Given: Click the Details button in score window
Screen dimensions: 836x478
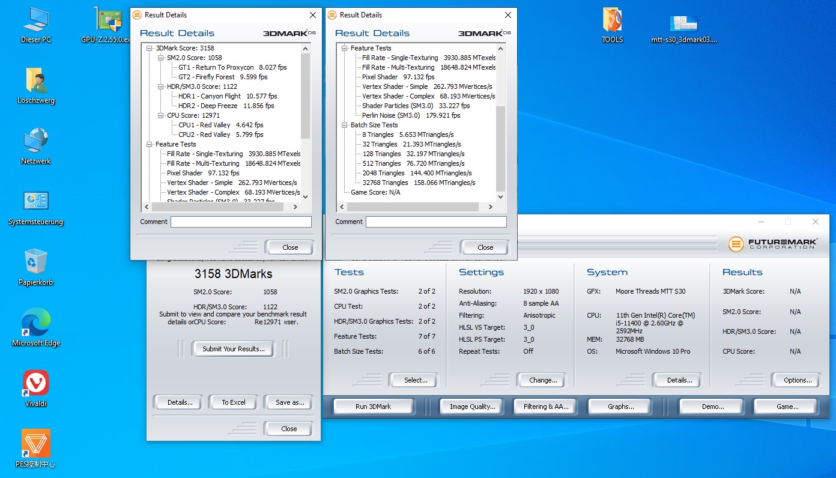Looking at the screenshot, I should 180,402.
